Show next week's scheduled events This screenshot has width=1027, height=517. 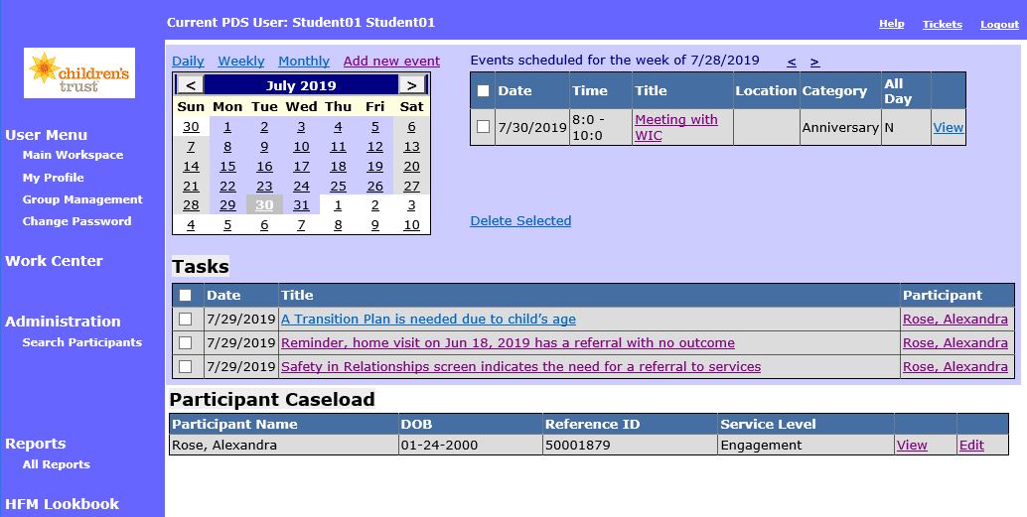coord(814,62)
